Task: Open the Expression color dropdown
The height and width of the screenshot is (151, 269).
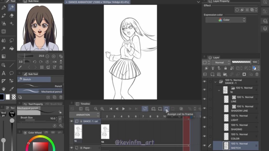Action: pyautogui.click(x=226, y=20)
